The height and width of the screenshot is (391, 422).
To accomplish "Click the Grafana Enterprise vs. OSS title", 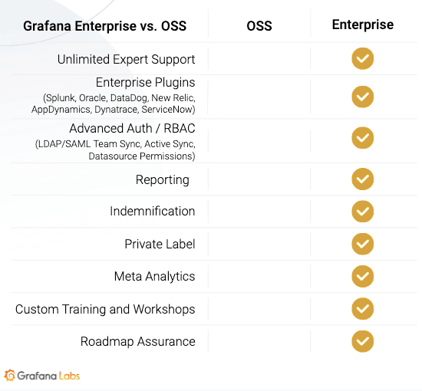I will tap(104, 26).
